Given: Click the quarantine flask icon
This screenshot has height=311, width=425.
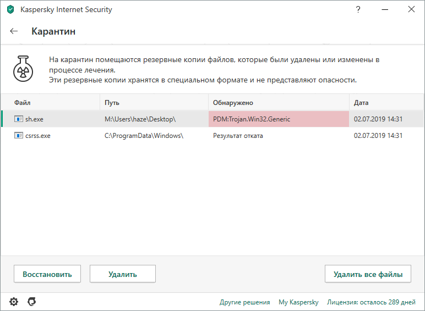Looking at the screenshot, I should [x=25, y=70].
